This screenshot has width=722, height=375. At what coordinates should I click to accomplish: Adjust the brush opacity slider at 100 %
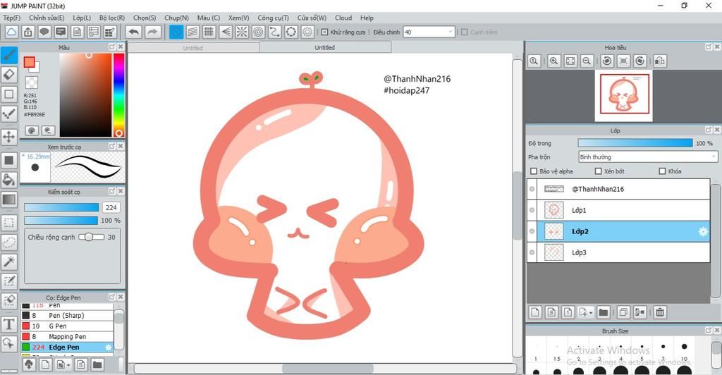pos(62,221)
